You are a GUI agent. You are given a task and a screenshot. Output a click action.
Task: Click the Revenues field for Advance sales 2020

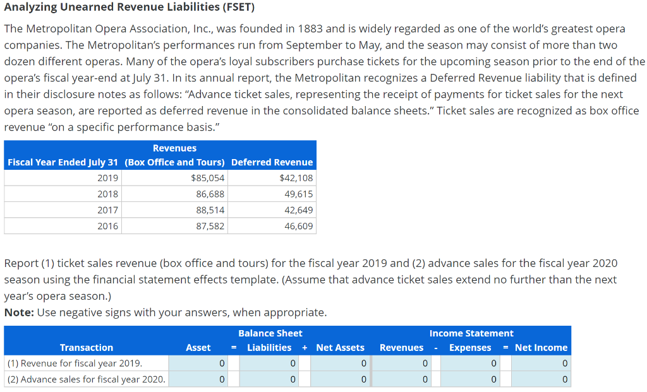pyautogui.click(x=401, y=379)
